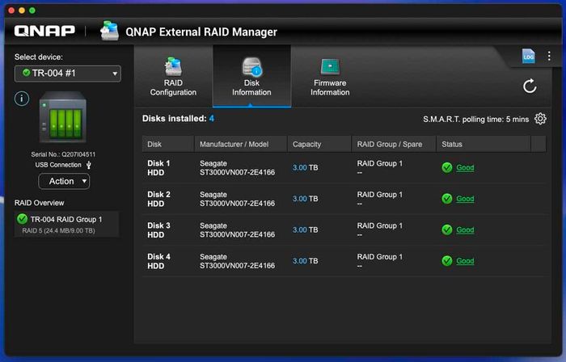Click the Disk column header

[x=168, y=144]
